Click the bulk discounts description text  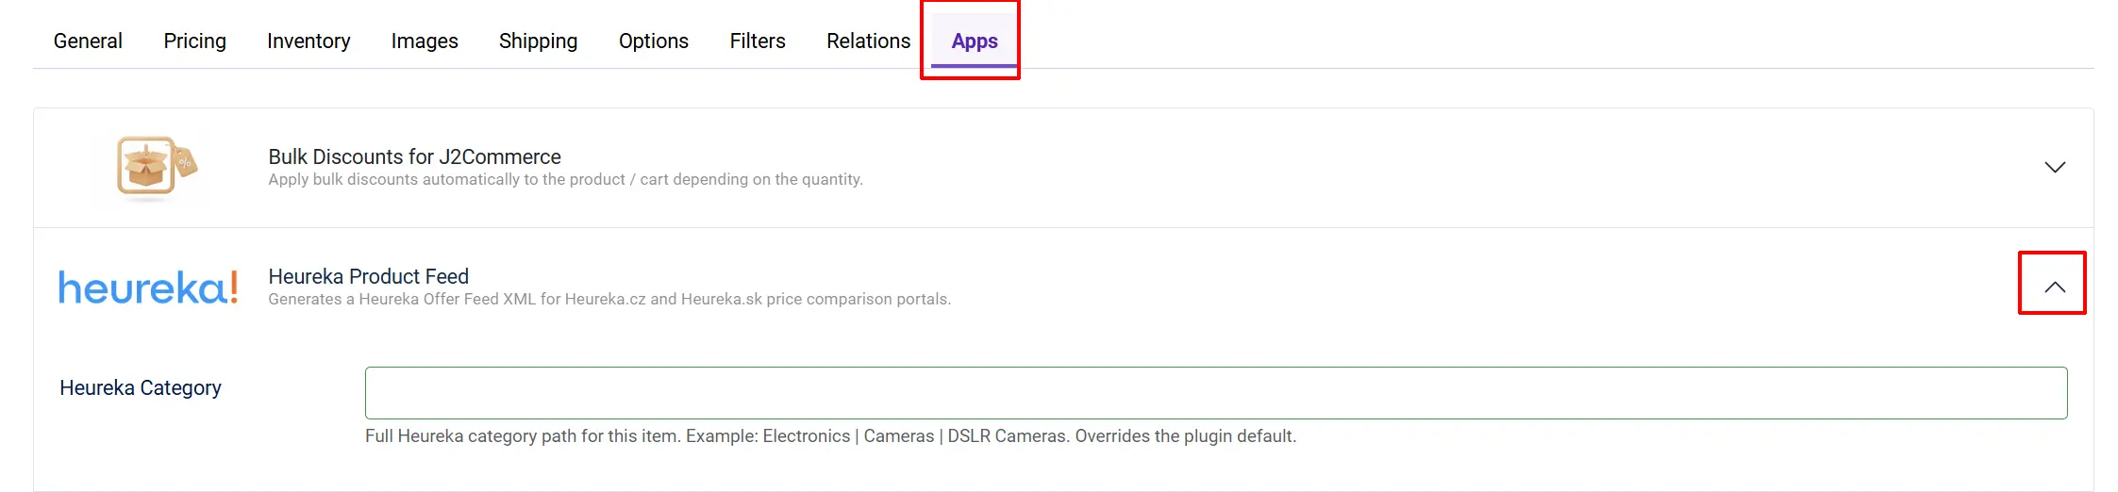tap(565, 179)
